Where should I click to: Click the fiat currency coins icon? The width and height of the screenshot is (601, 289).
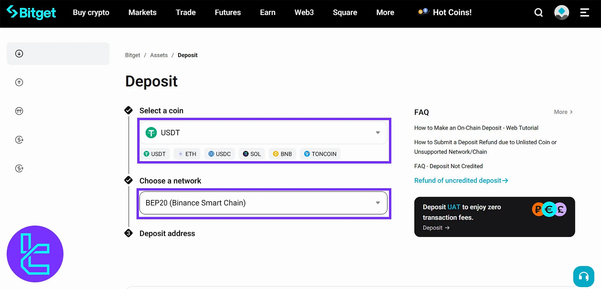click(x=549, y=210)
